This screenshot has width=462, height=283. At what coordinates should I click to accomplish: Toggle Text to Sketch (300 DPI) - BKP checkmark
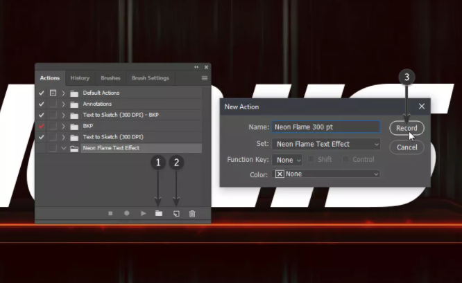[41, 115]
